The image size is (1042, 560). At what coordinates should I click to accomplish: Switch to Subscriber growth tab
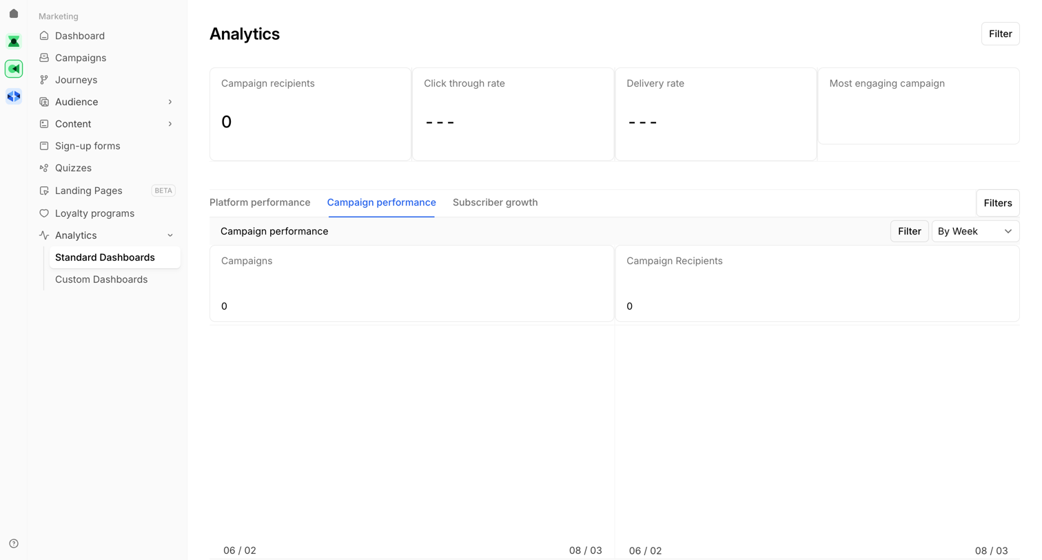496,202
